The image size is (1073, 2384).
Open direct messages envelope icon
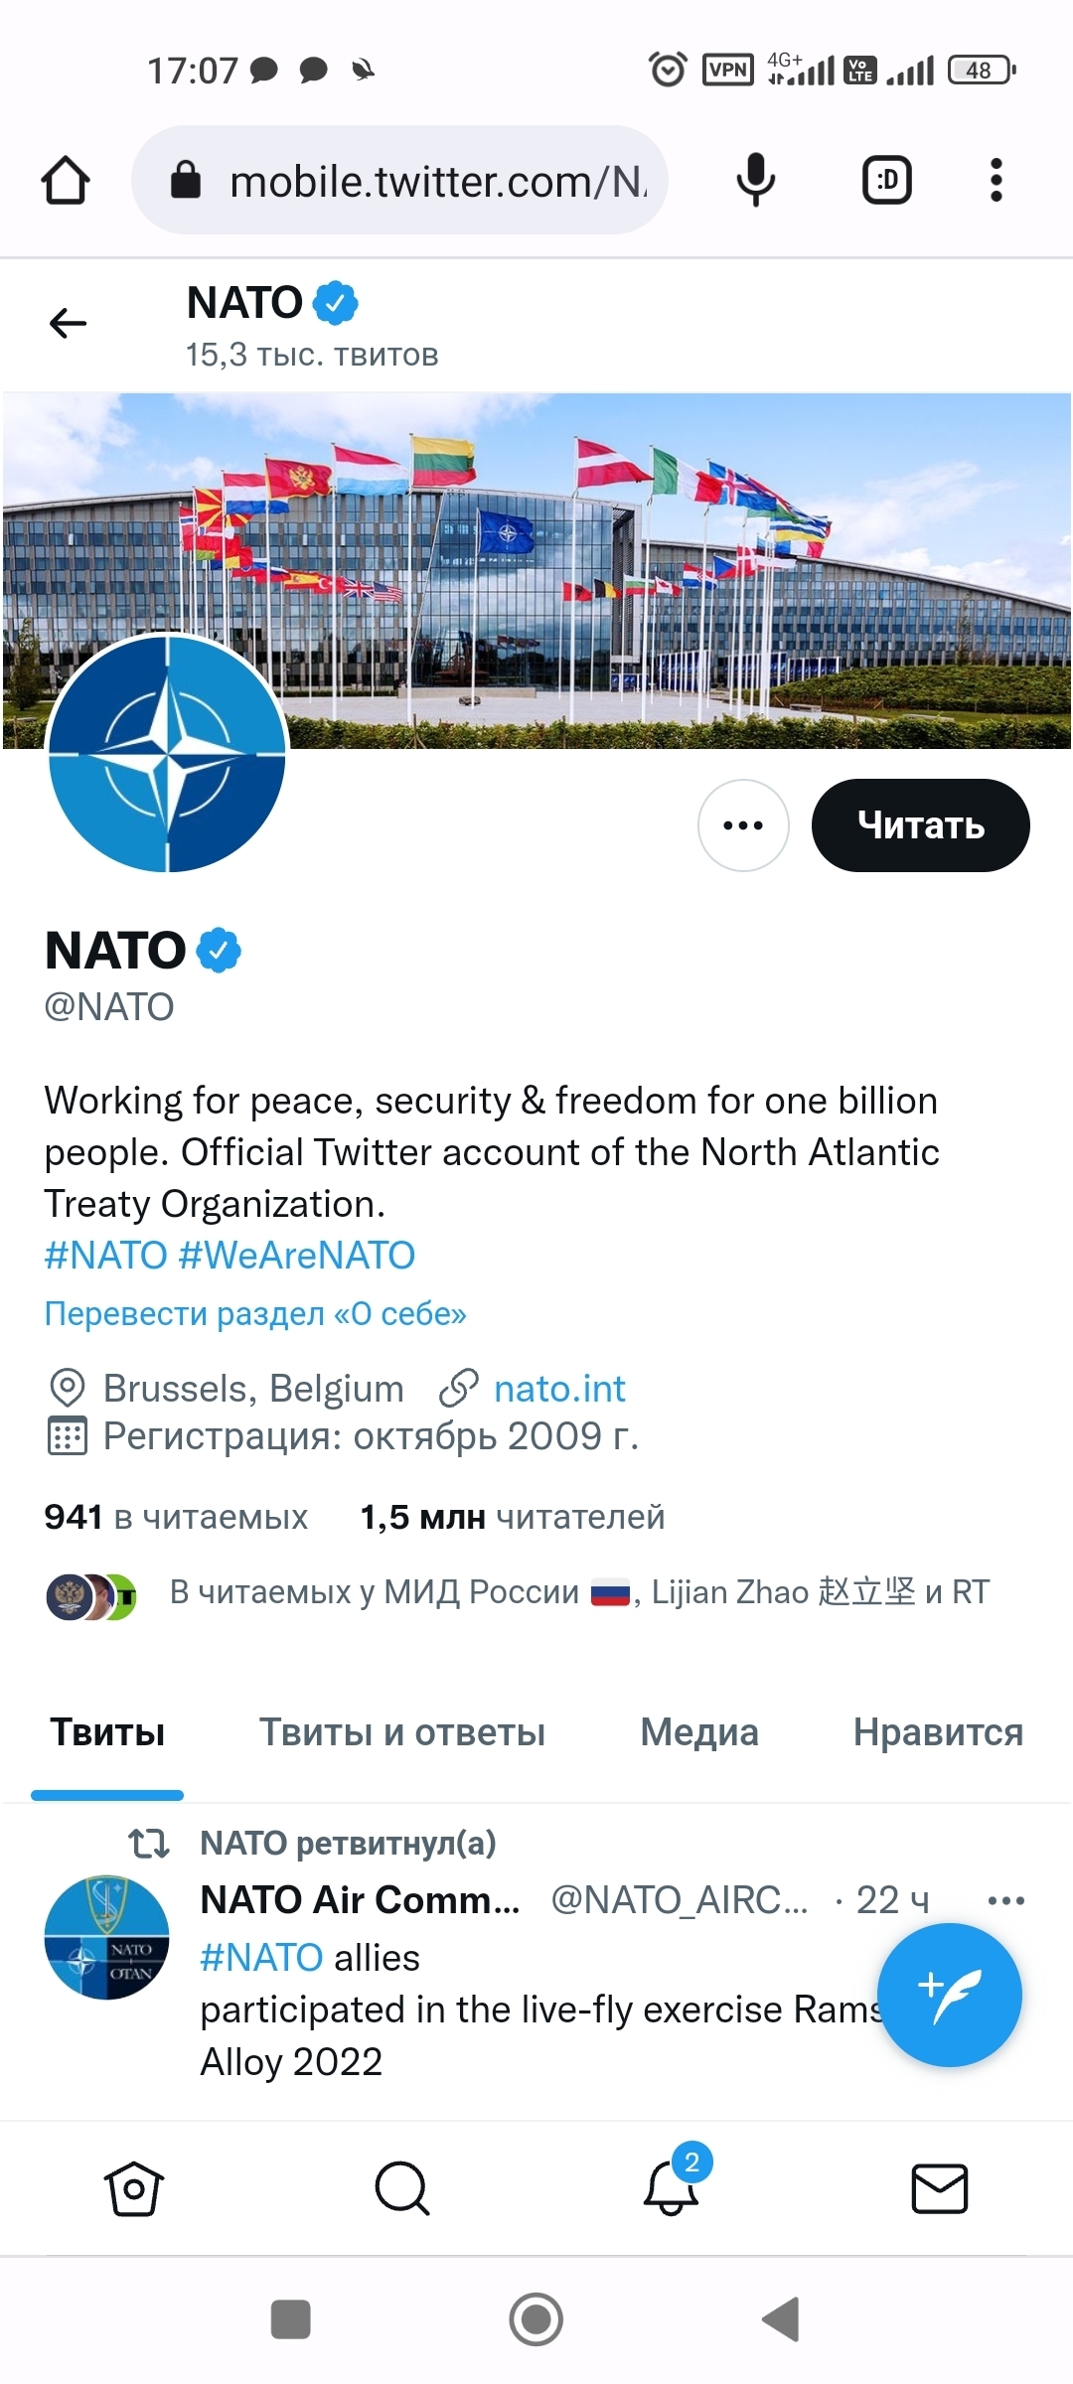939,2189
